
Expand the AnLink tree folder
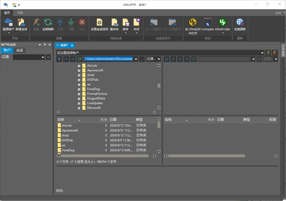coord(79,66)
